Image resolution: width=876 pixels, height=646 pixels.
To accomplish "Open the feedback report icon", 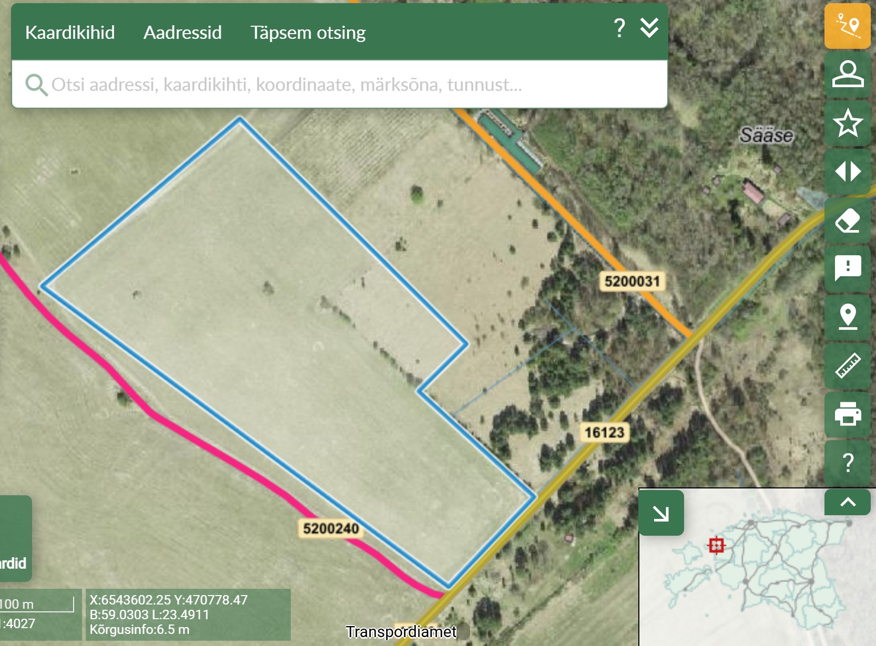I will tap(847, 268).
